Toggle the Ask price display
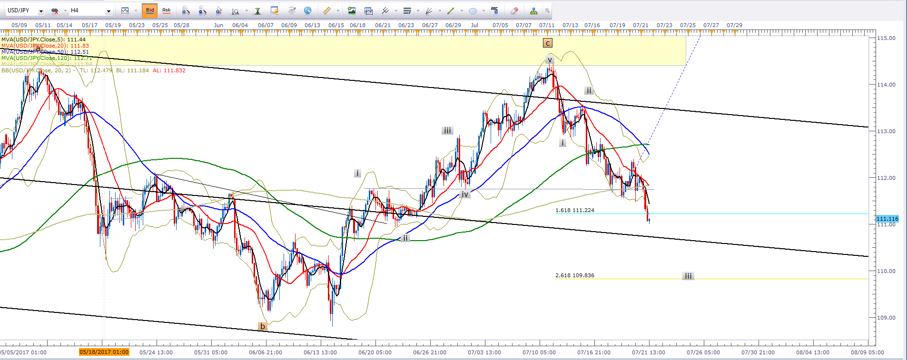 click(166, 10)
